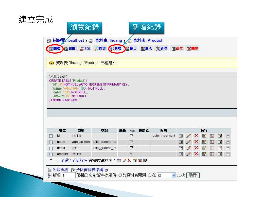The image size is (263, 197).
Task: Open the 輸出 (Export) tab
Action: point(131,48)
